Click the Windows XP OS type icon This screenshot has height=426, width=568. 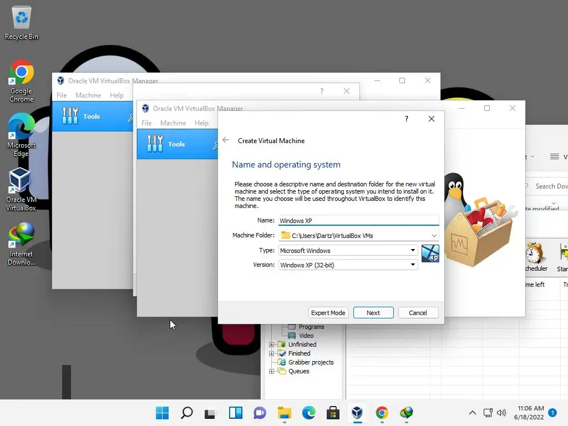coord(430,253)
